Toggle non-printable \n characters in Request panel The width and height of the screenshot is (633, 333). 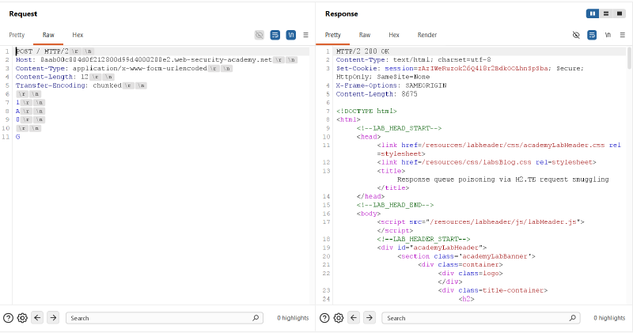290,35
